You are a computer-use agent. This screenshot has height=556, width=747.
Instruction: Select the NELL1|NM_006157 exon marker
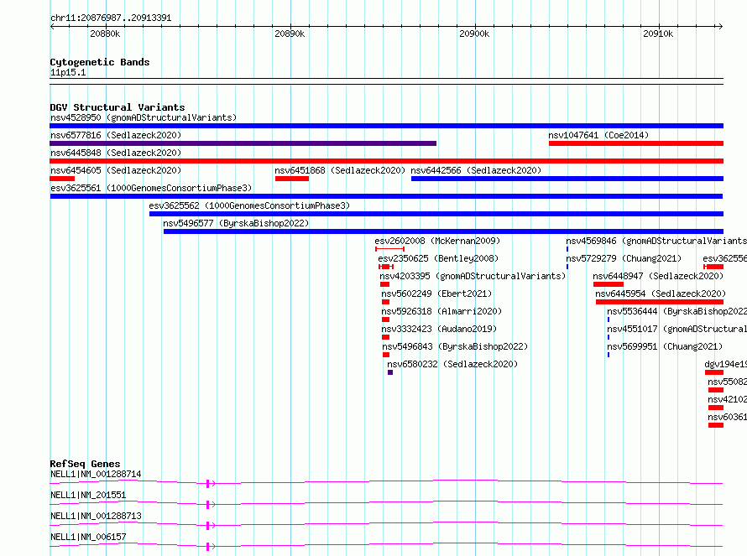pos(211,547)
